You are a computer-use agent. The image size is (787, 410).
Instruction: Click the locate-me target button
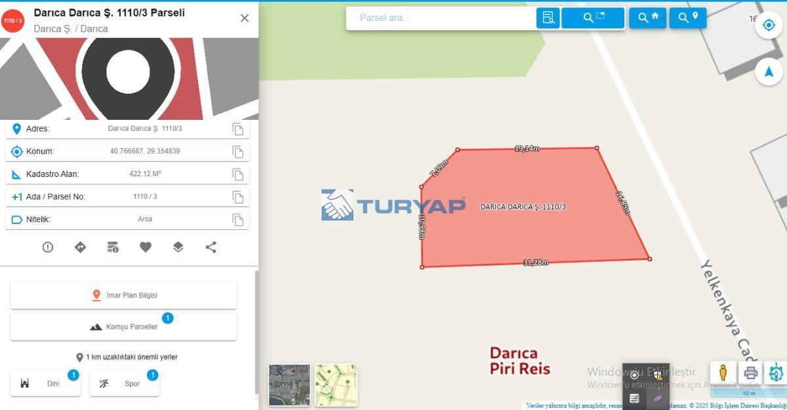pos(769,26)
